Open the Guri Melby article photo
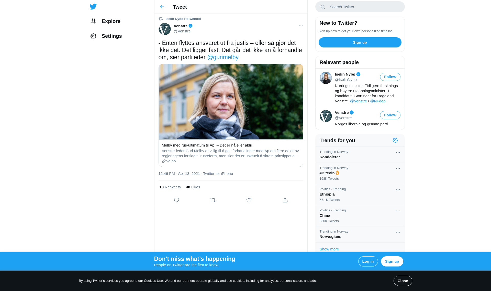 [x=231, y=102]
